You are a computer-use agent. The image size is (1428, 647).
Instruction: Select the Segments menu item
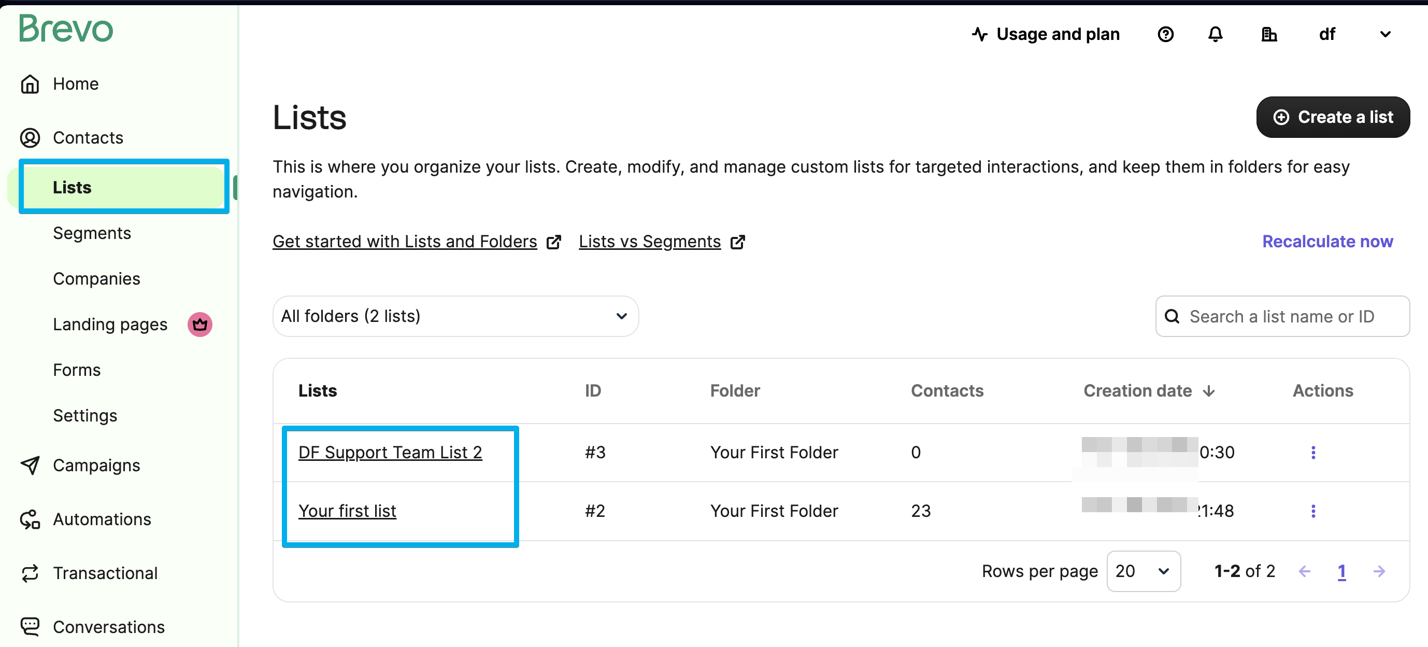(92, 233)
